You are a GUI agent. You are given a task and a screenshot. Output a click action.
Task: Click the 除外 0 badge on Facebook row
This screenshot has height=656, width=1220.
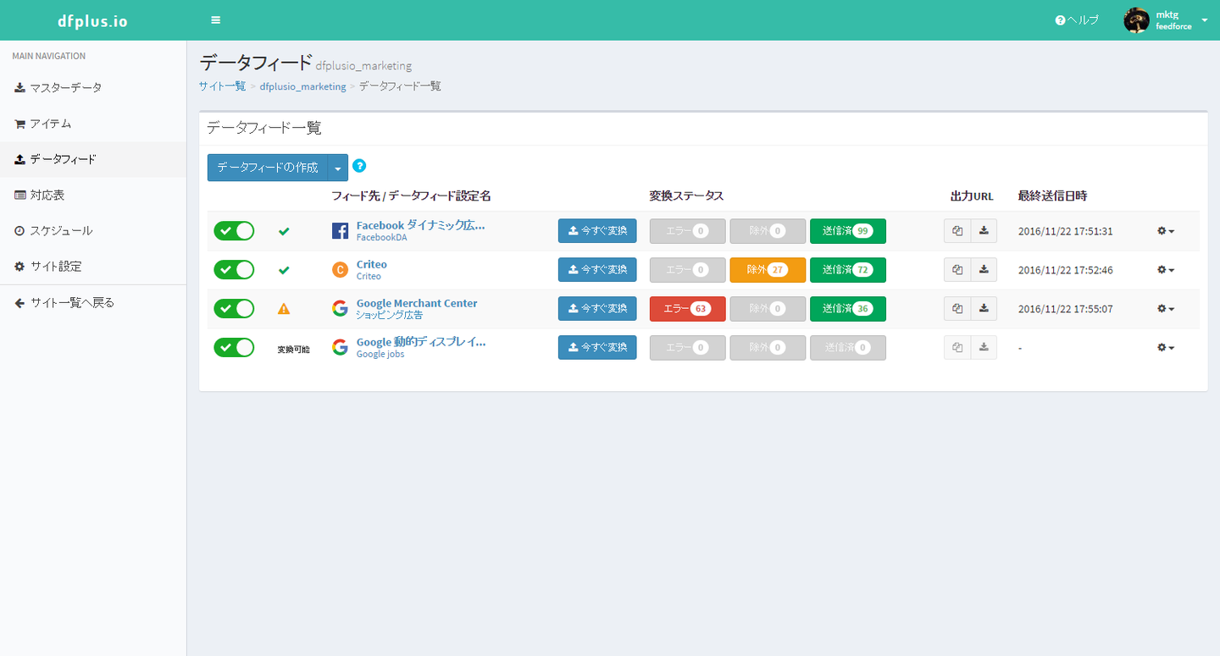768,231
